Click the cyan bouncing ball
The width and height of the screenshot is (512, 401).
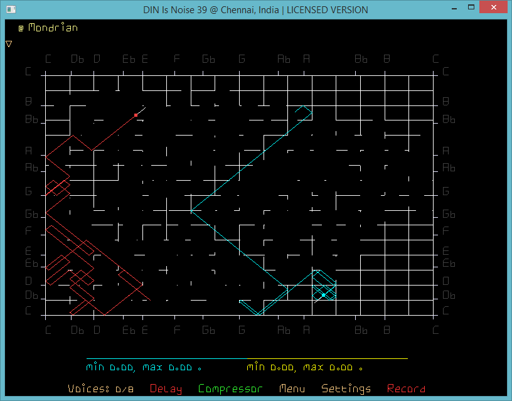[x=323, y=294]
